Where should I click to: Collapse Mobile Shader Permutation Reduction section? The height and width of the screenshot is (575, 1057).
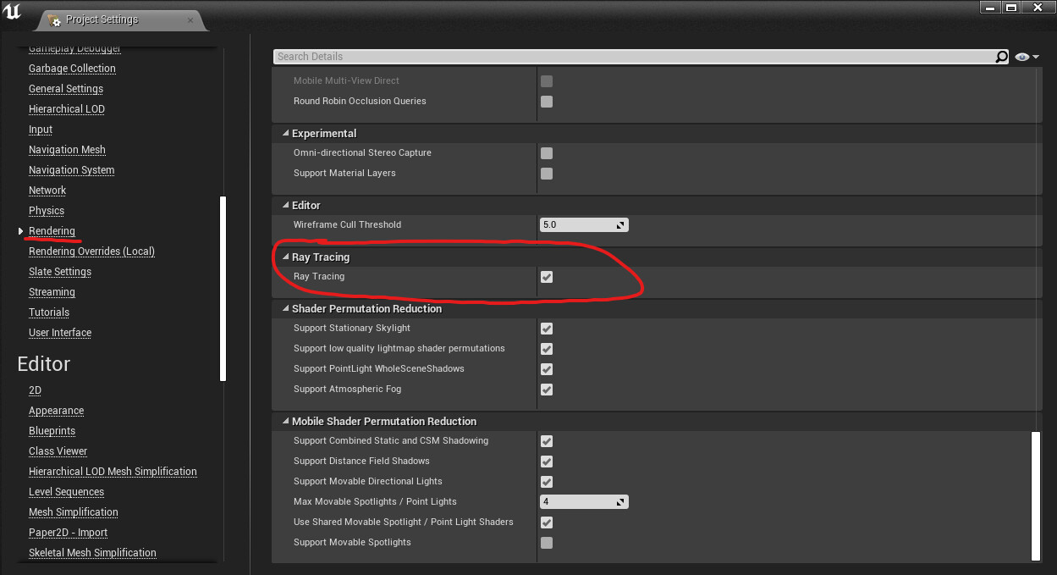[285, 422]
